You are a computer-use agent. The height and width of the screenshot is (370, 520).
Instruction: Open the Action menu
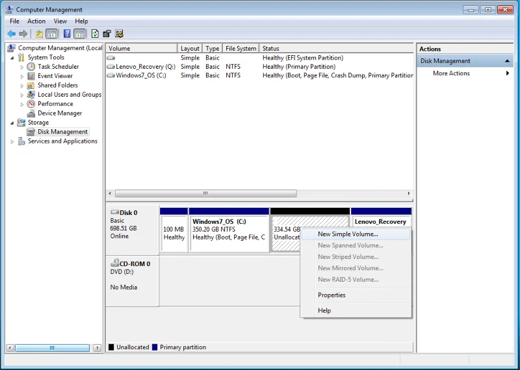[36, 21]
